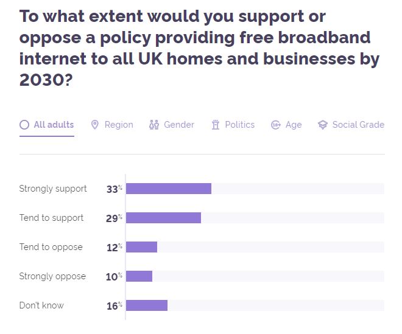Click the Strongly support 33% bar
The width and height of the screenshot is (402, 334).
click(169, 189)
